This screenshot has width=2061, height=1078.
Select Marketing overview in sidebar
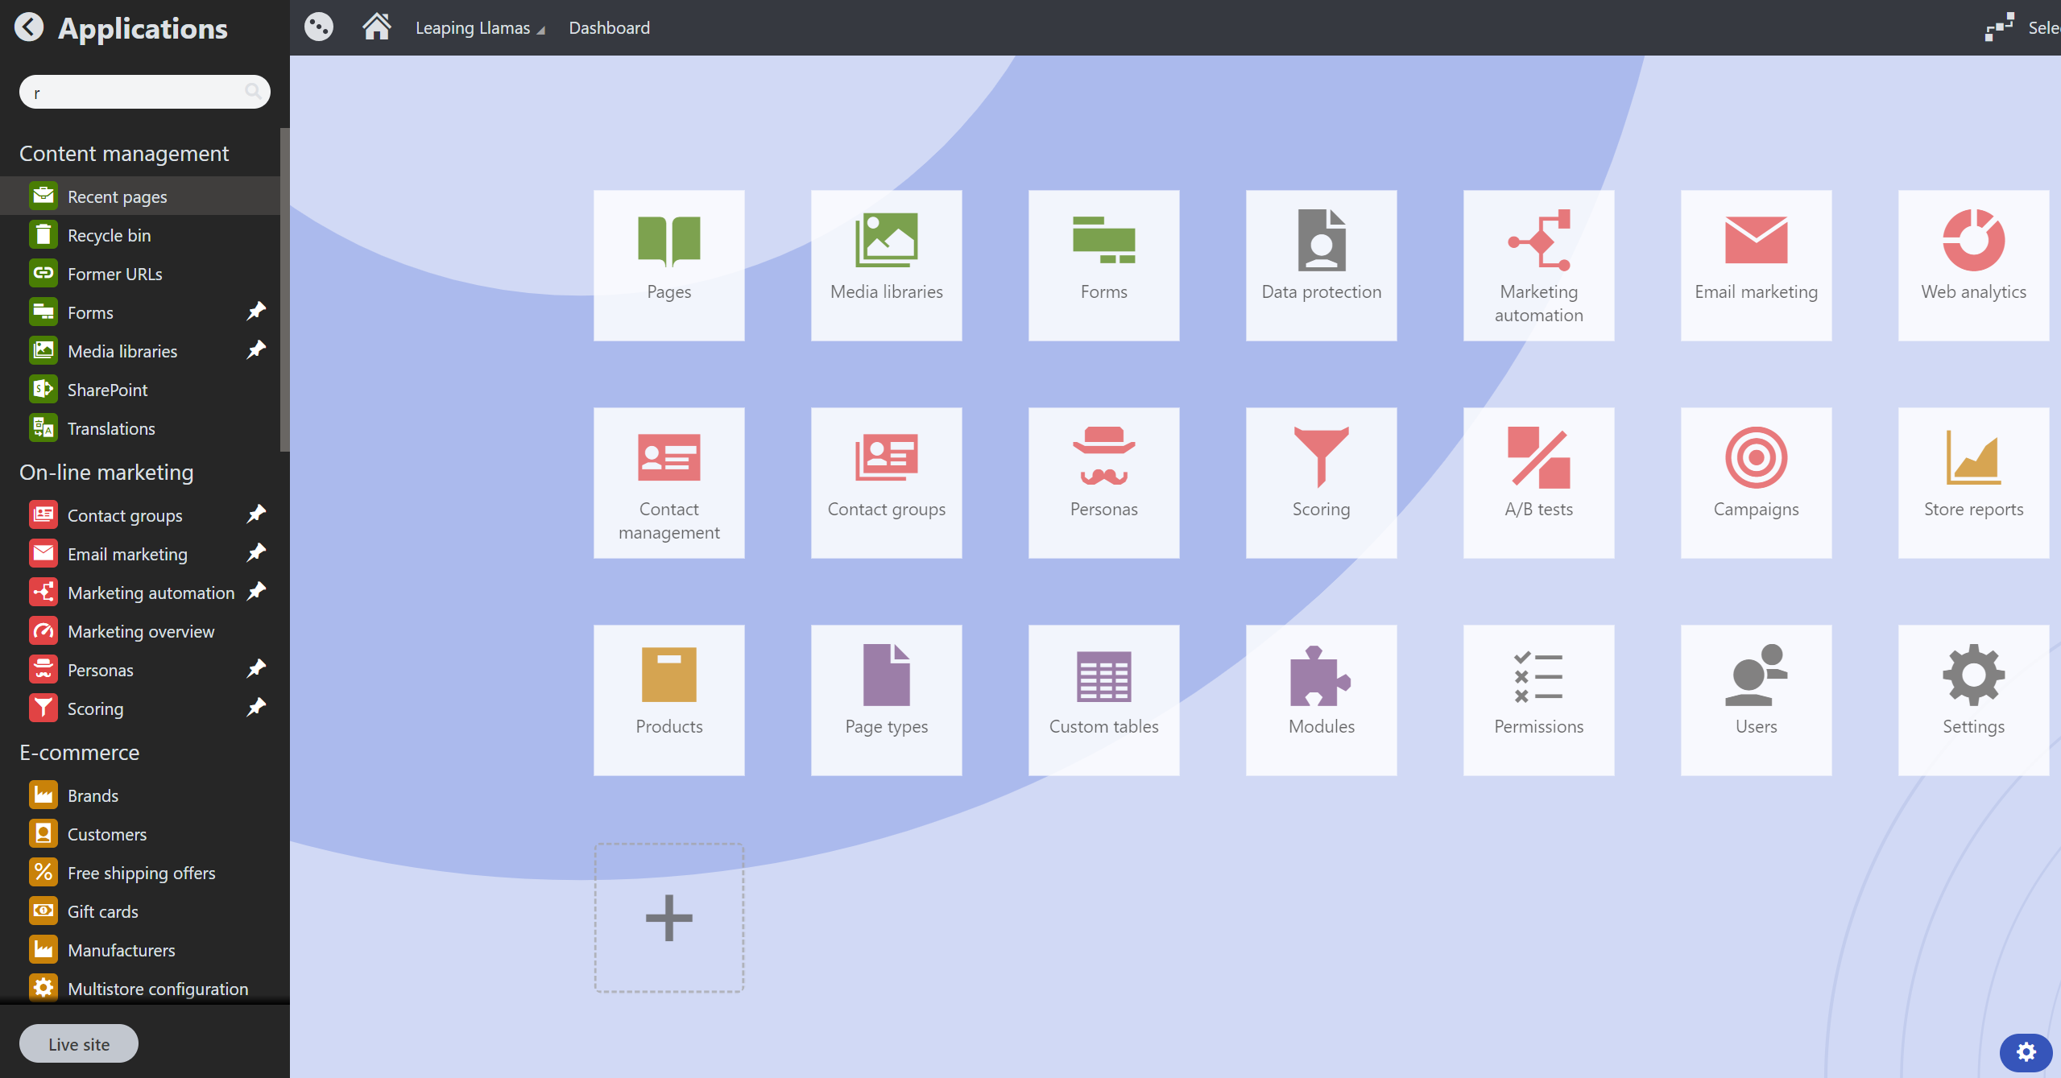[139, 630]
